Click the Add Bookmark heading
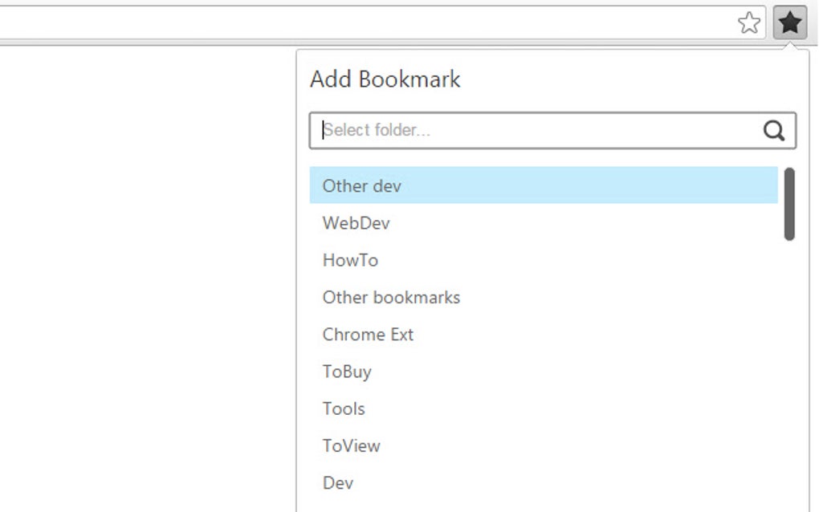 click(x=385, y=79)
